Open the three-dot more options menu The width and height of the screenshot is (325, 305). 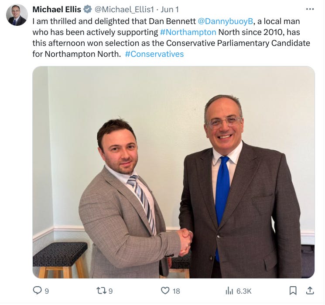[x=310, y=9]
